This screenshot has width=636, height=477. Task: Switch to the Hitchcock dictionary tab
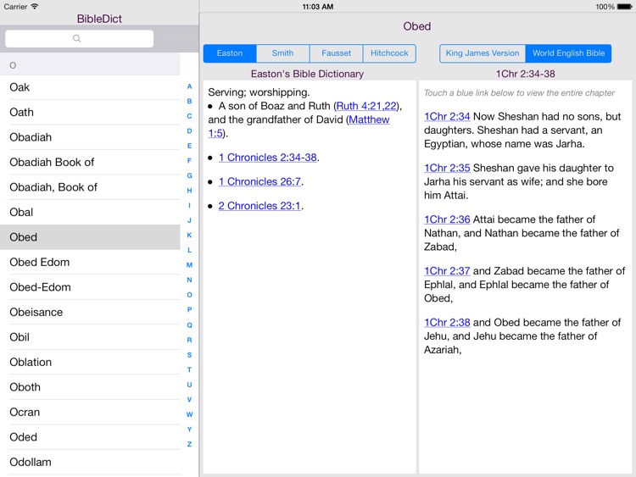click(389, 53)
